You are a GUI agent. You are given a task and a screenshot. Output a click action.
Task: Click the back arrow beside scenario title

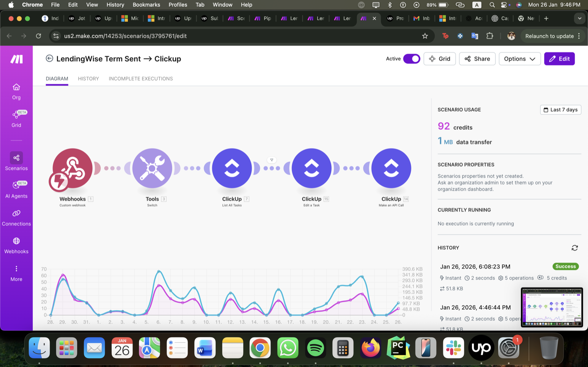49,58
